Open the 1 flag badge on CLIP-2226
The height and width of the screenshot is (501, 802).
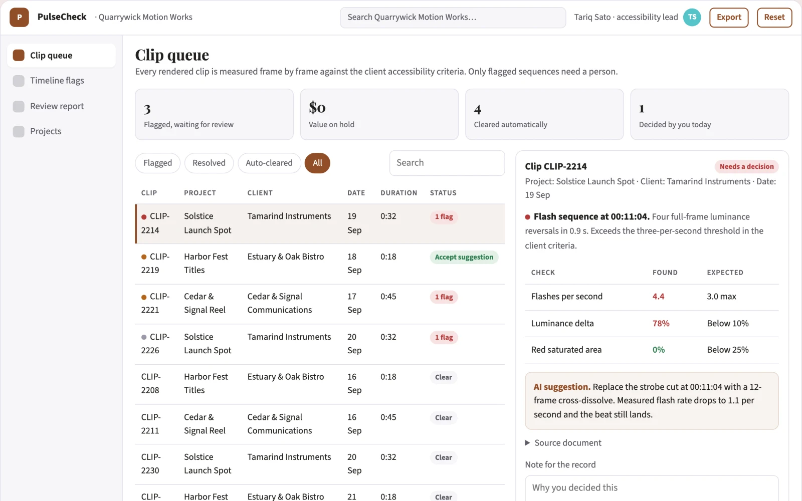point(444,338)
